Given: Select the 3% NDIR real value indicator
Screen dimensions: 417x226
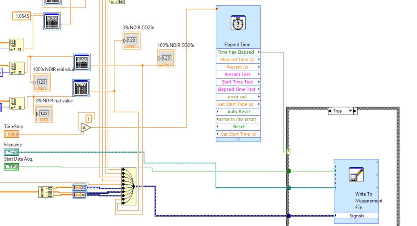Looking at the screenshot, I should (x=44, y=114).
